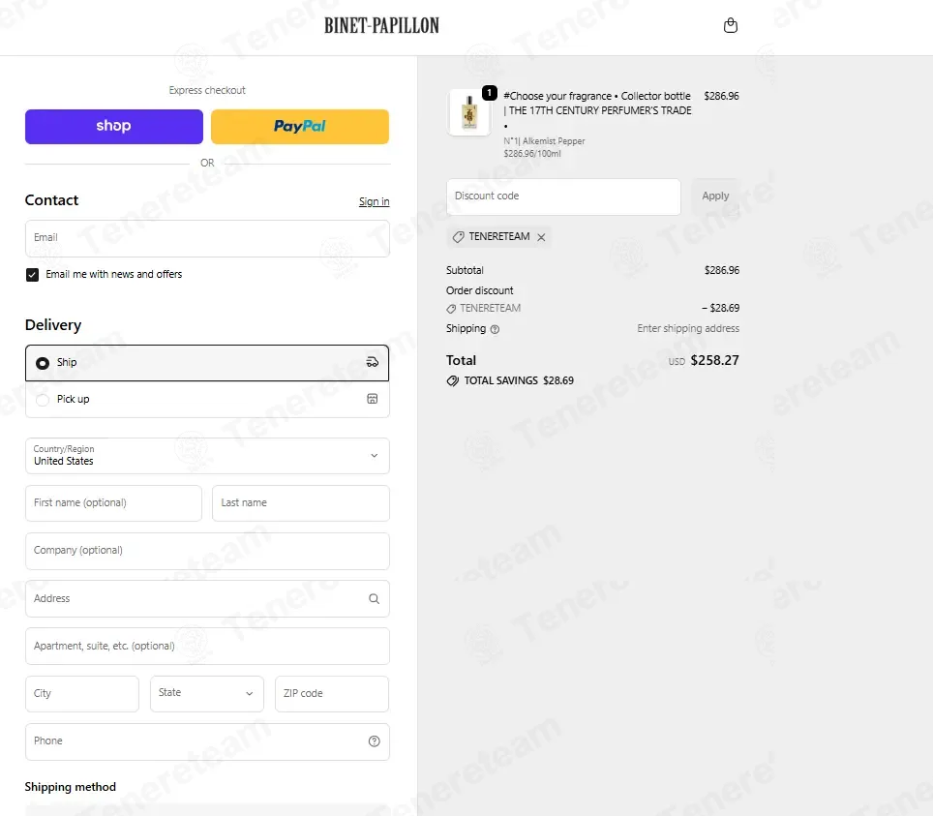The width and height of the screenshot is (933, 816).
Task: Uncheck Email me with news and offers
Action: click(x=32, y=274)
